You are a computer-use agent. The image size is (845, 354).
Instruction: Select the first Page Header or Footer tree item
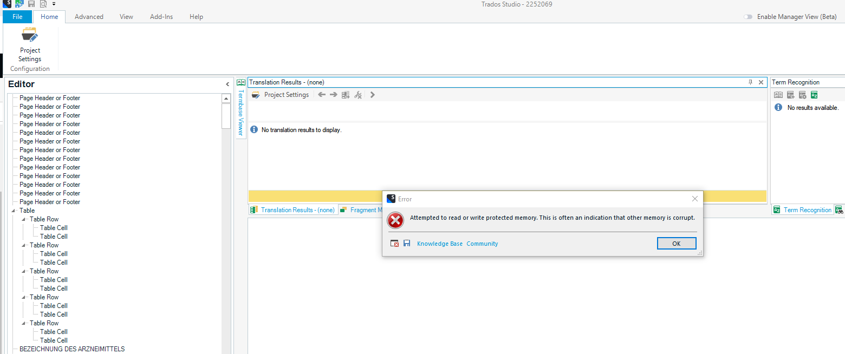(x=50, y=98)
